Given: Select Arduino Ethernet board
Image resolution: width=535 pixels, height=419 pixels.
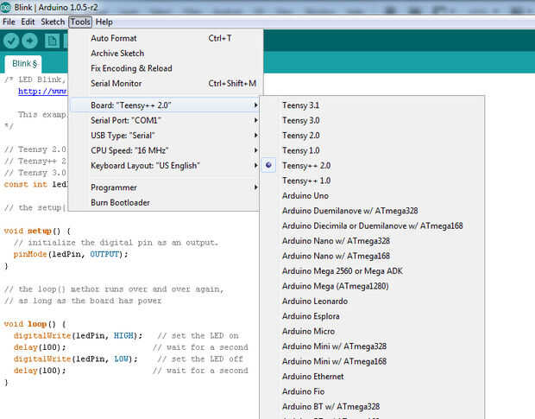Looking at the screenshot, I should click(372, 376).
